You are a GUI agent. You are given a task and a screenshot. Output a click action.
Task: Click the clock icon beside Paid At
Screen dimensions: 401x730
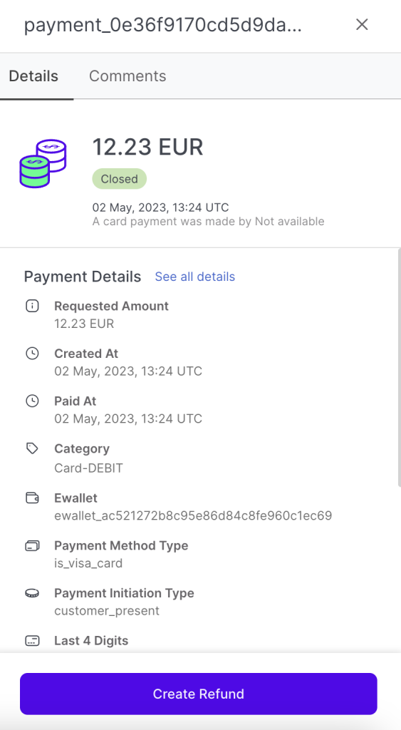(32, 401)
